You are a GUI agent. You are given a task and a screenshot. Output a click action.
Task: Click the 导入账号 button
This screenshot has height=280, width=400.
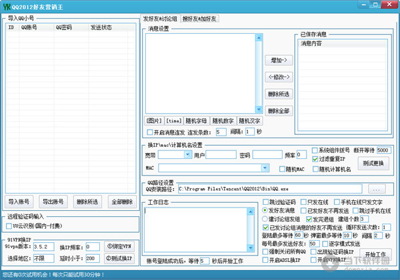[19, 202]
